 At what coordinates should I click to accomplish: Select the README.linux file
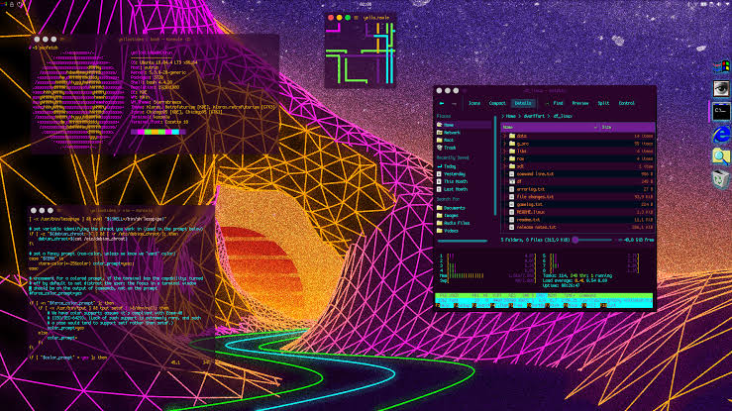tap(527, 212)
